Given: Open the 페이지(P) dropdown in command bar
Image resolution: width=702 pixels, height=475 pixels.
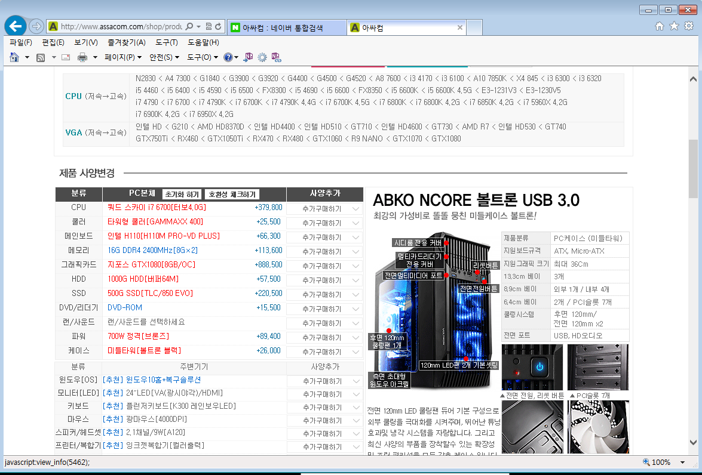Looking at the screenshot, I should coord(123,57).
